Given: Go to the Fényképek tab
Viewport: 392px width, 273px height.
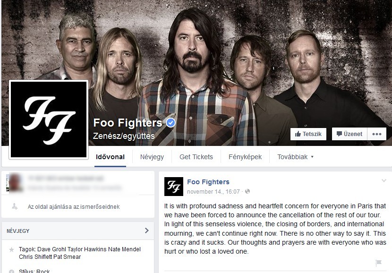Looking at the screenshot, I should click(245, 157).
